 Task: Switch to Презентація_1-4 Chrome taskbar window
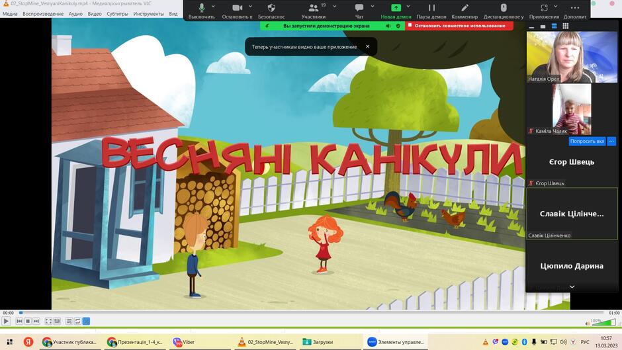135,341
